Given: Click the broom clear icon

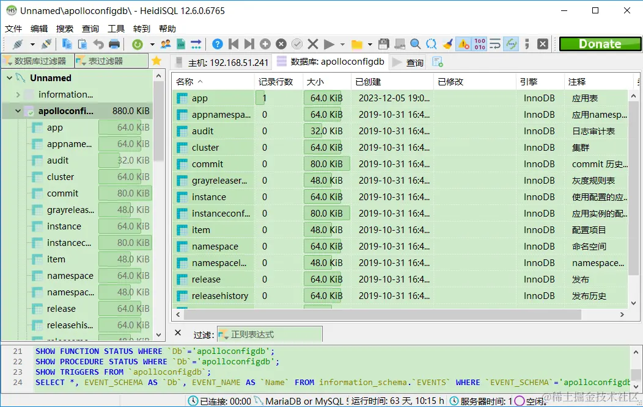Looking at the screenshot, I should 448,44.
